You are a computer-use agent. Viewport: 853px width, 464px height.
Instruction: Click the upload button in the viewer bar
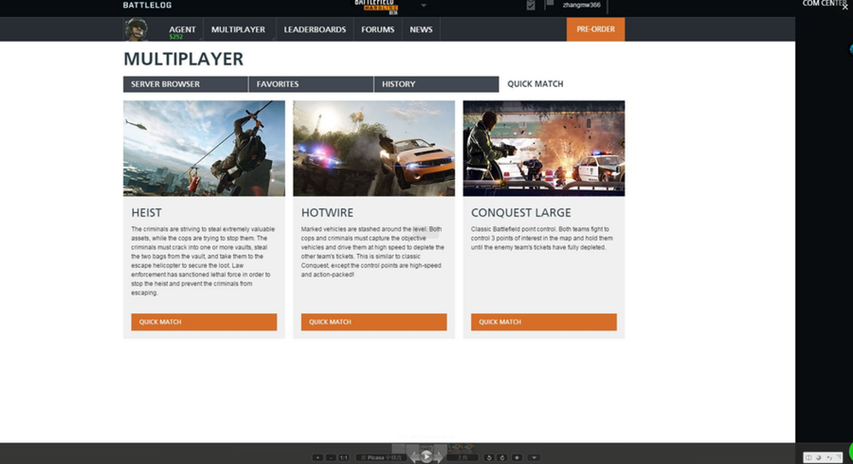tap(462, 457)
